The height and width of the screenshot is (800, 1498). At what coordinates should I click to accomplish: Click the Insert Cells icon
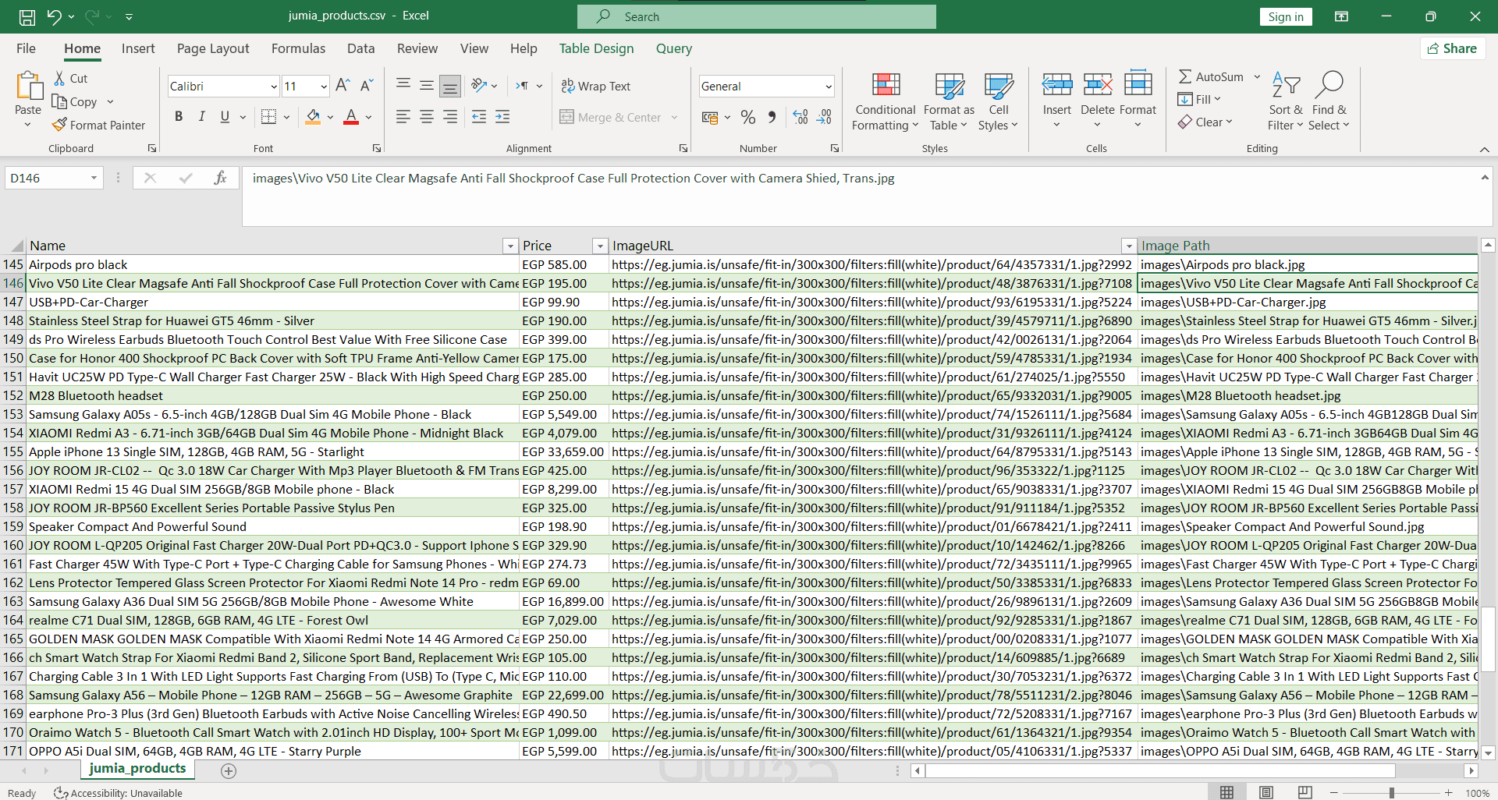click(x=1057, y=85)
